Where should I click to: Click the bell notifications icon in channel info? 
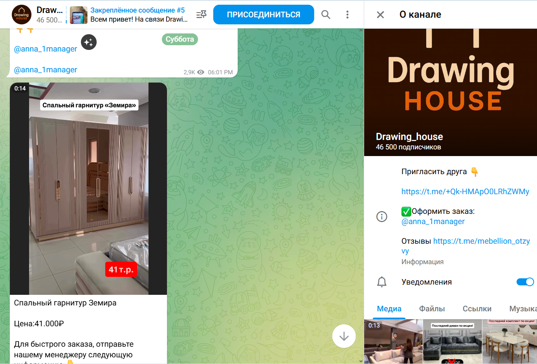click(381, 282)
